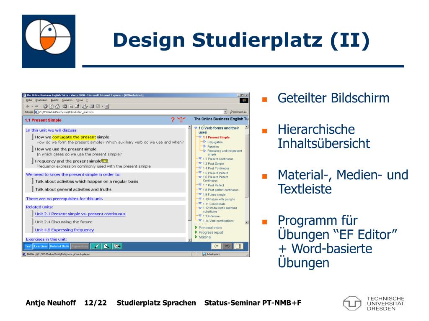Select the eraser tool next to marker
Viewport: 429px width, 321px height.
click(107, 246)
